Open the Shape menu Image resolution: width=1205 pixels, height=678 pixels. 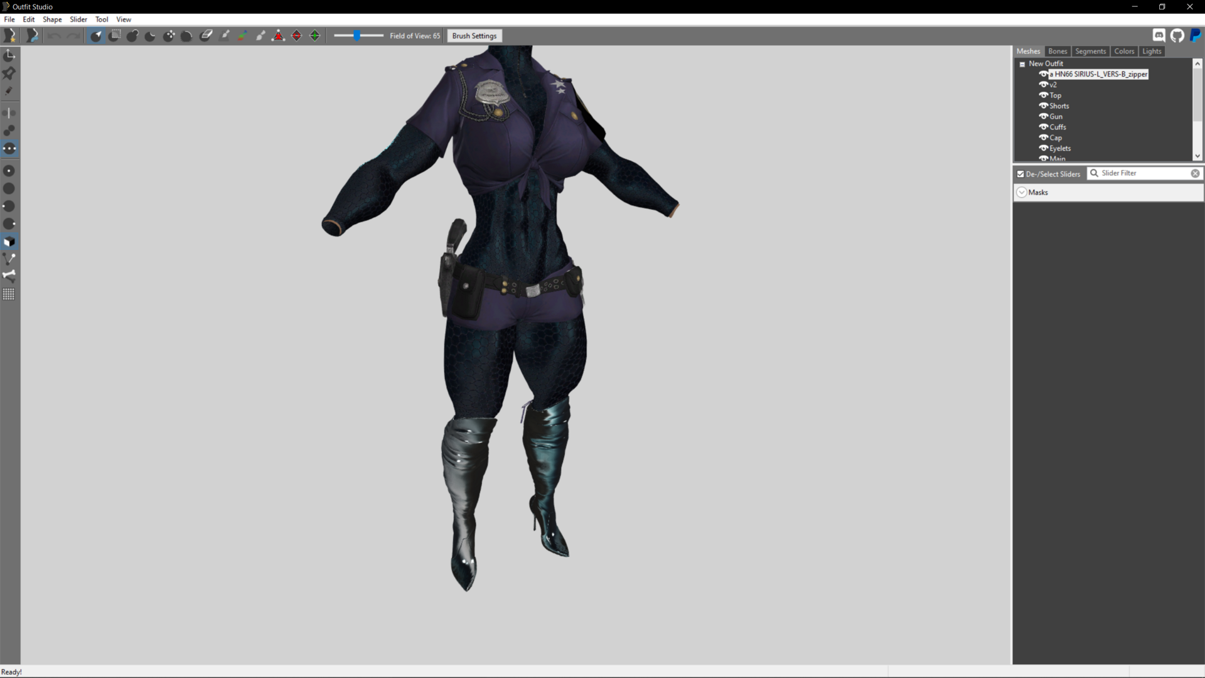click(x=52, y=19)
